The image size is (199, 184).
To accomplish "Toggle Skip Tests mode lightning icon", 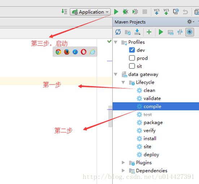I will coord(190,32).
